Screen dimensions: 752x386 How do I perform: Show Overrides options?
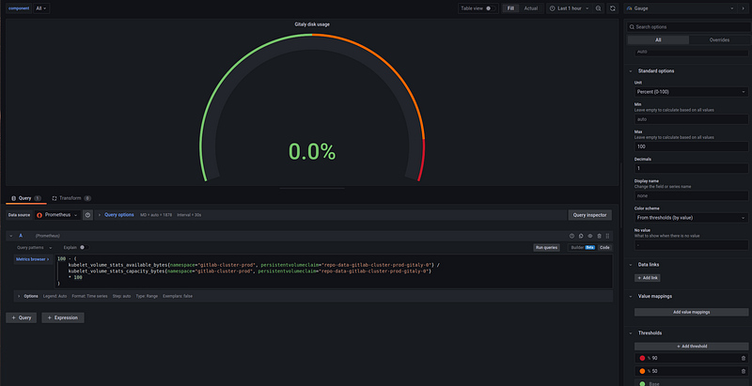719,39
